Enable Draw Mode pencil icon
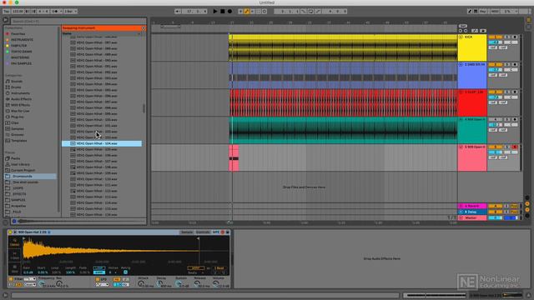Screen dimensions: 534x300 coord(470,11)
